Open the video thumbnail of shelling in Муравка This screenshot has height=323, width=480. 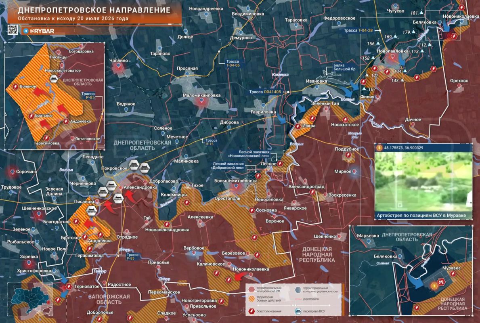423,182
